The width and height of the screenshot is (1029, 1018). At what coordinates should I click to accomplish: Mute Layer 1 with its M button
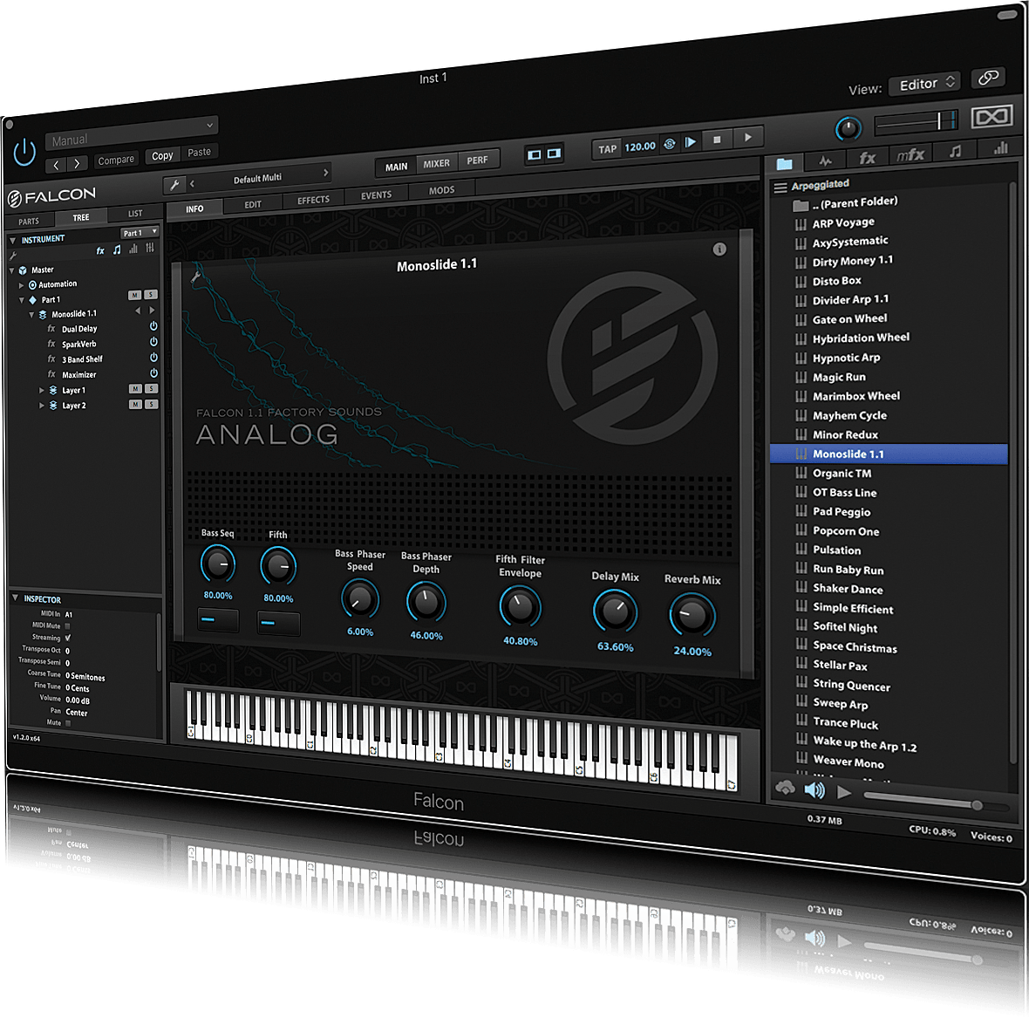[x=135, y=388]
